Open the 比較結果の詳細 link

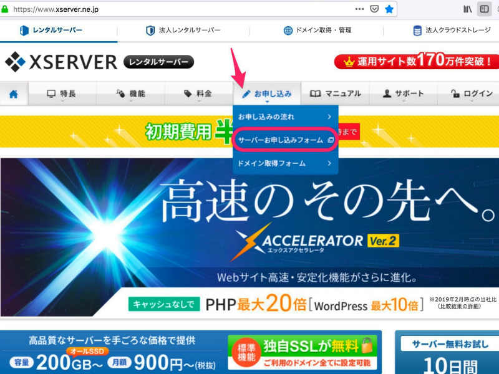pyautogui.click(x=459, y=307)
